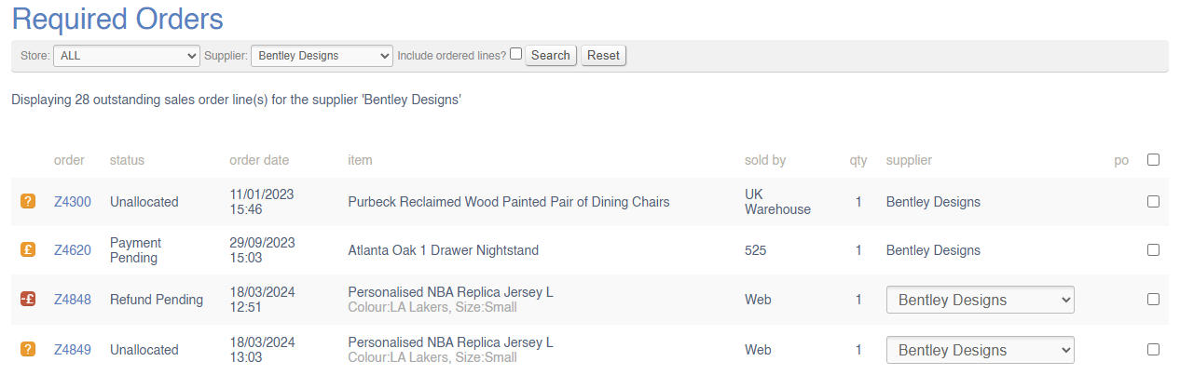
Task: Open the supplier dropdown in the Z4849 row
Action: (x=980, y=350)
